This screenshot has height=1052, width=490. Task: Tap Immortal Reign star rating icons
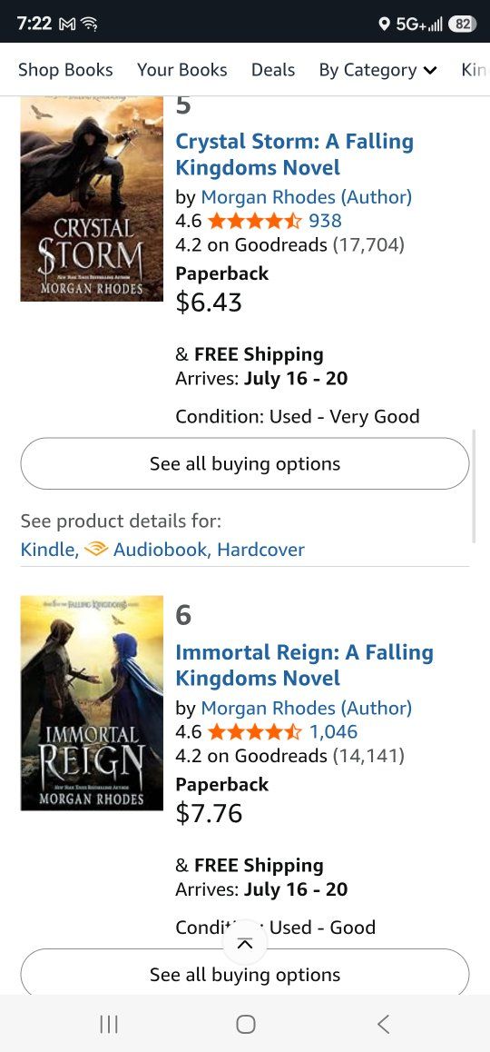[255, 731]
